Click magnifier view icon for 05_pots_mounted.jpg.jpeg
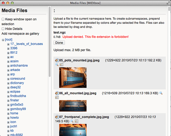Image resolution: width=171 pixels, height=136 pixels. pos(57,64)
